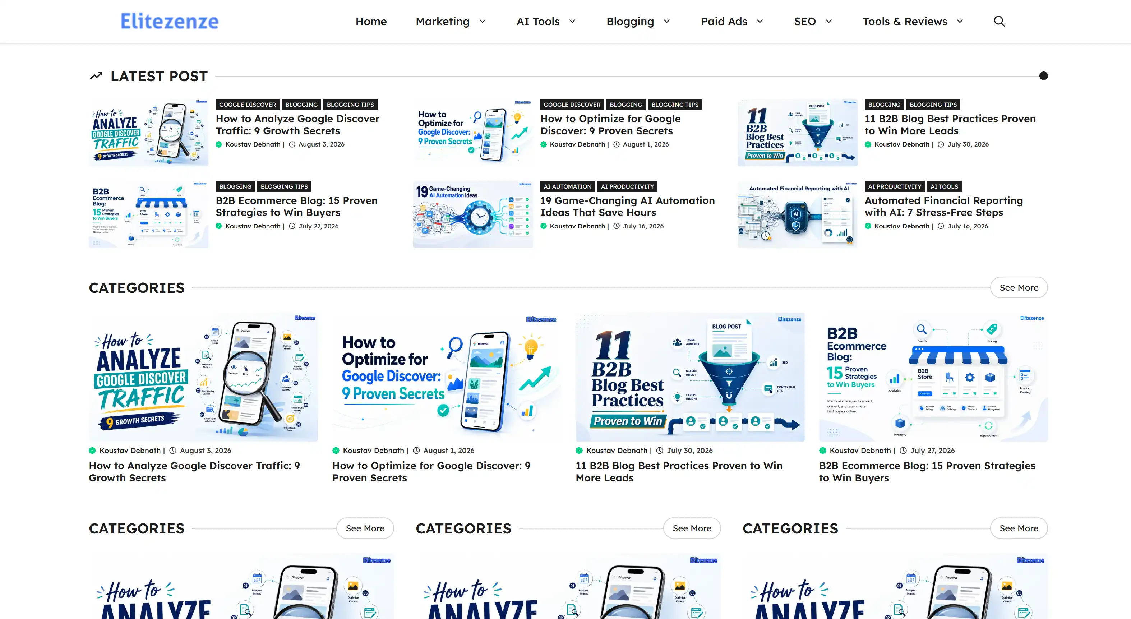Open the Blogging Tips tag on the B2B Ecommerce post
Image resolution: width=1131 pixels, height=619 pixels.
coord(284,186)
